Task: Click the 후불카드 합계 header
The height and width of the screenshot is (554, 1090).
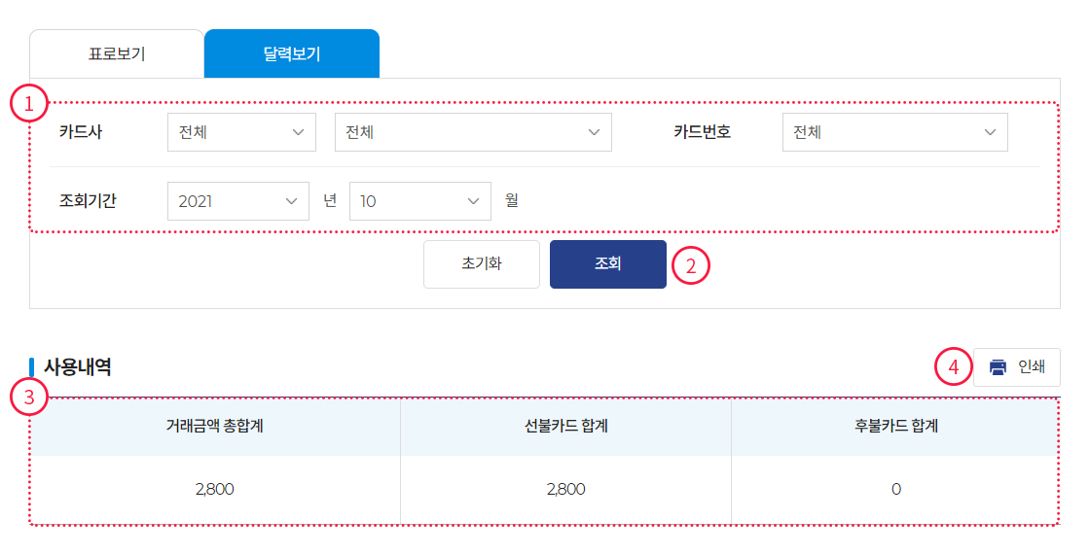Action: coord(896,427)
